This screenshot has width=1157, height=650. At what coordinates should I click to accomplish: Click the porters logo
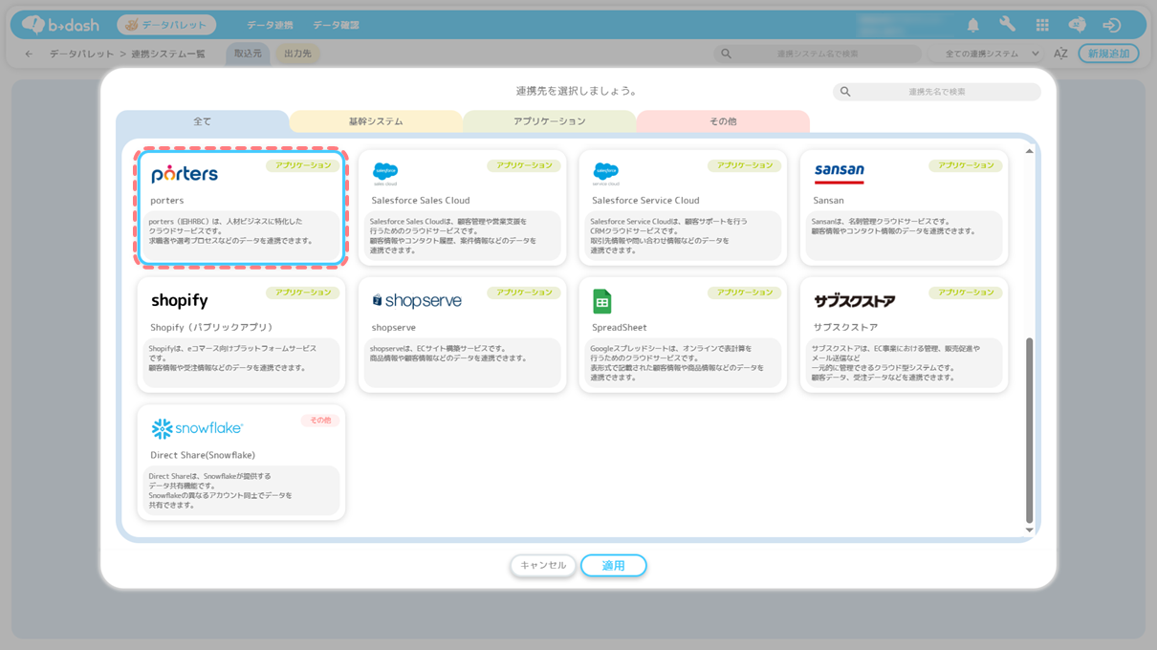(185, 173)
